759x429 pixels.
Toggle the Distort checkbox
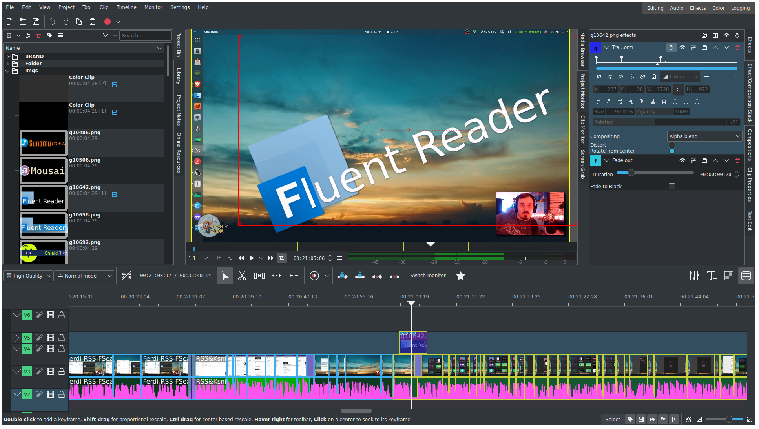click(x=672, y=145)
